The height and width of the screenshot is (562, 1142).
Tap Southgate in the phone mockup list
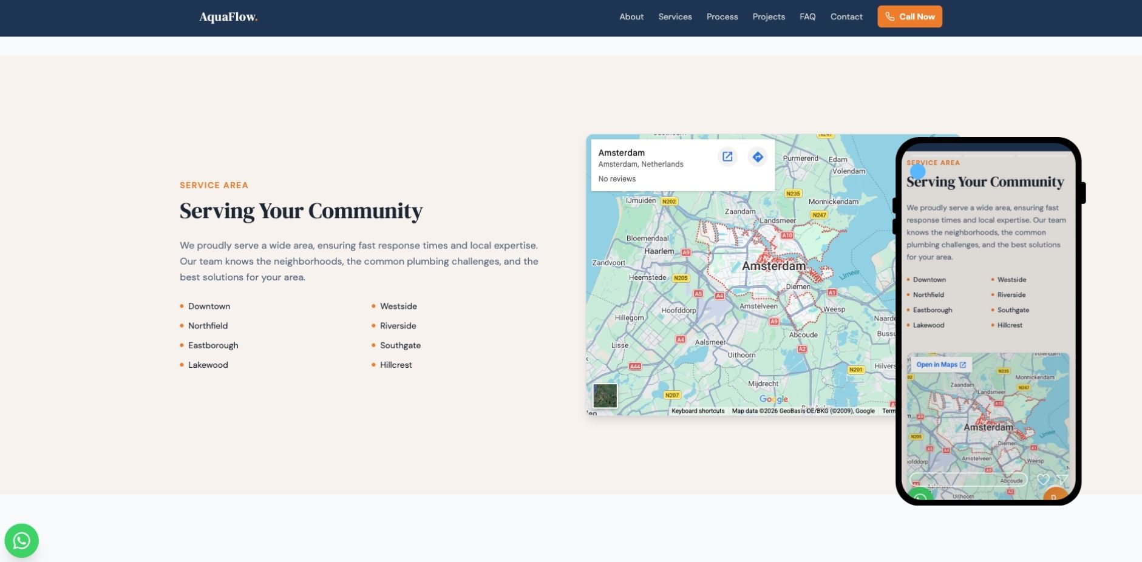(1013, 310)
